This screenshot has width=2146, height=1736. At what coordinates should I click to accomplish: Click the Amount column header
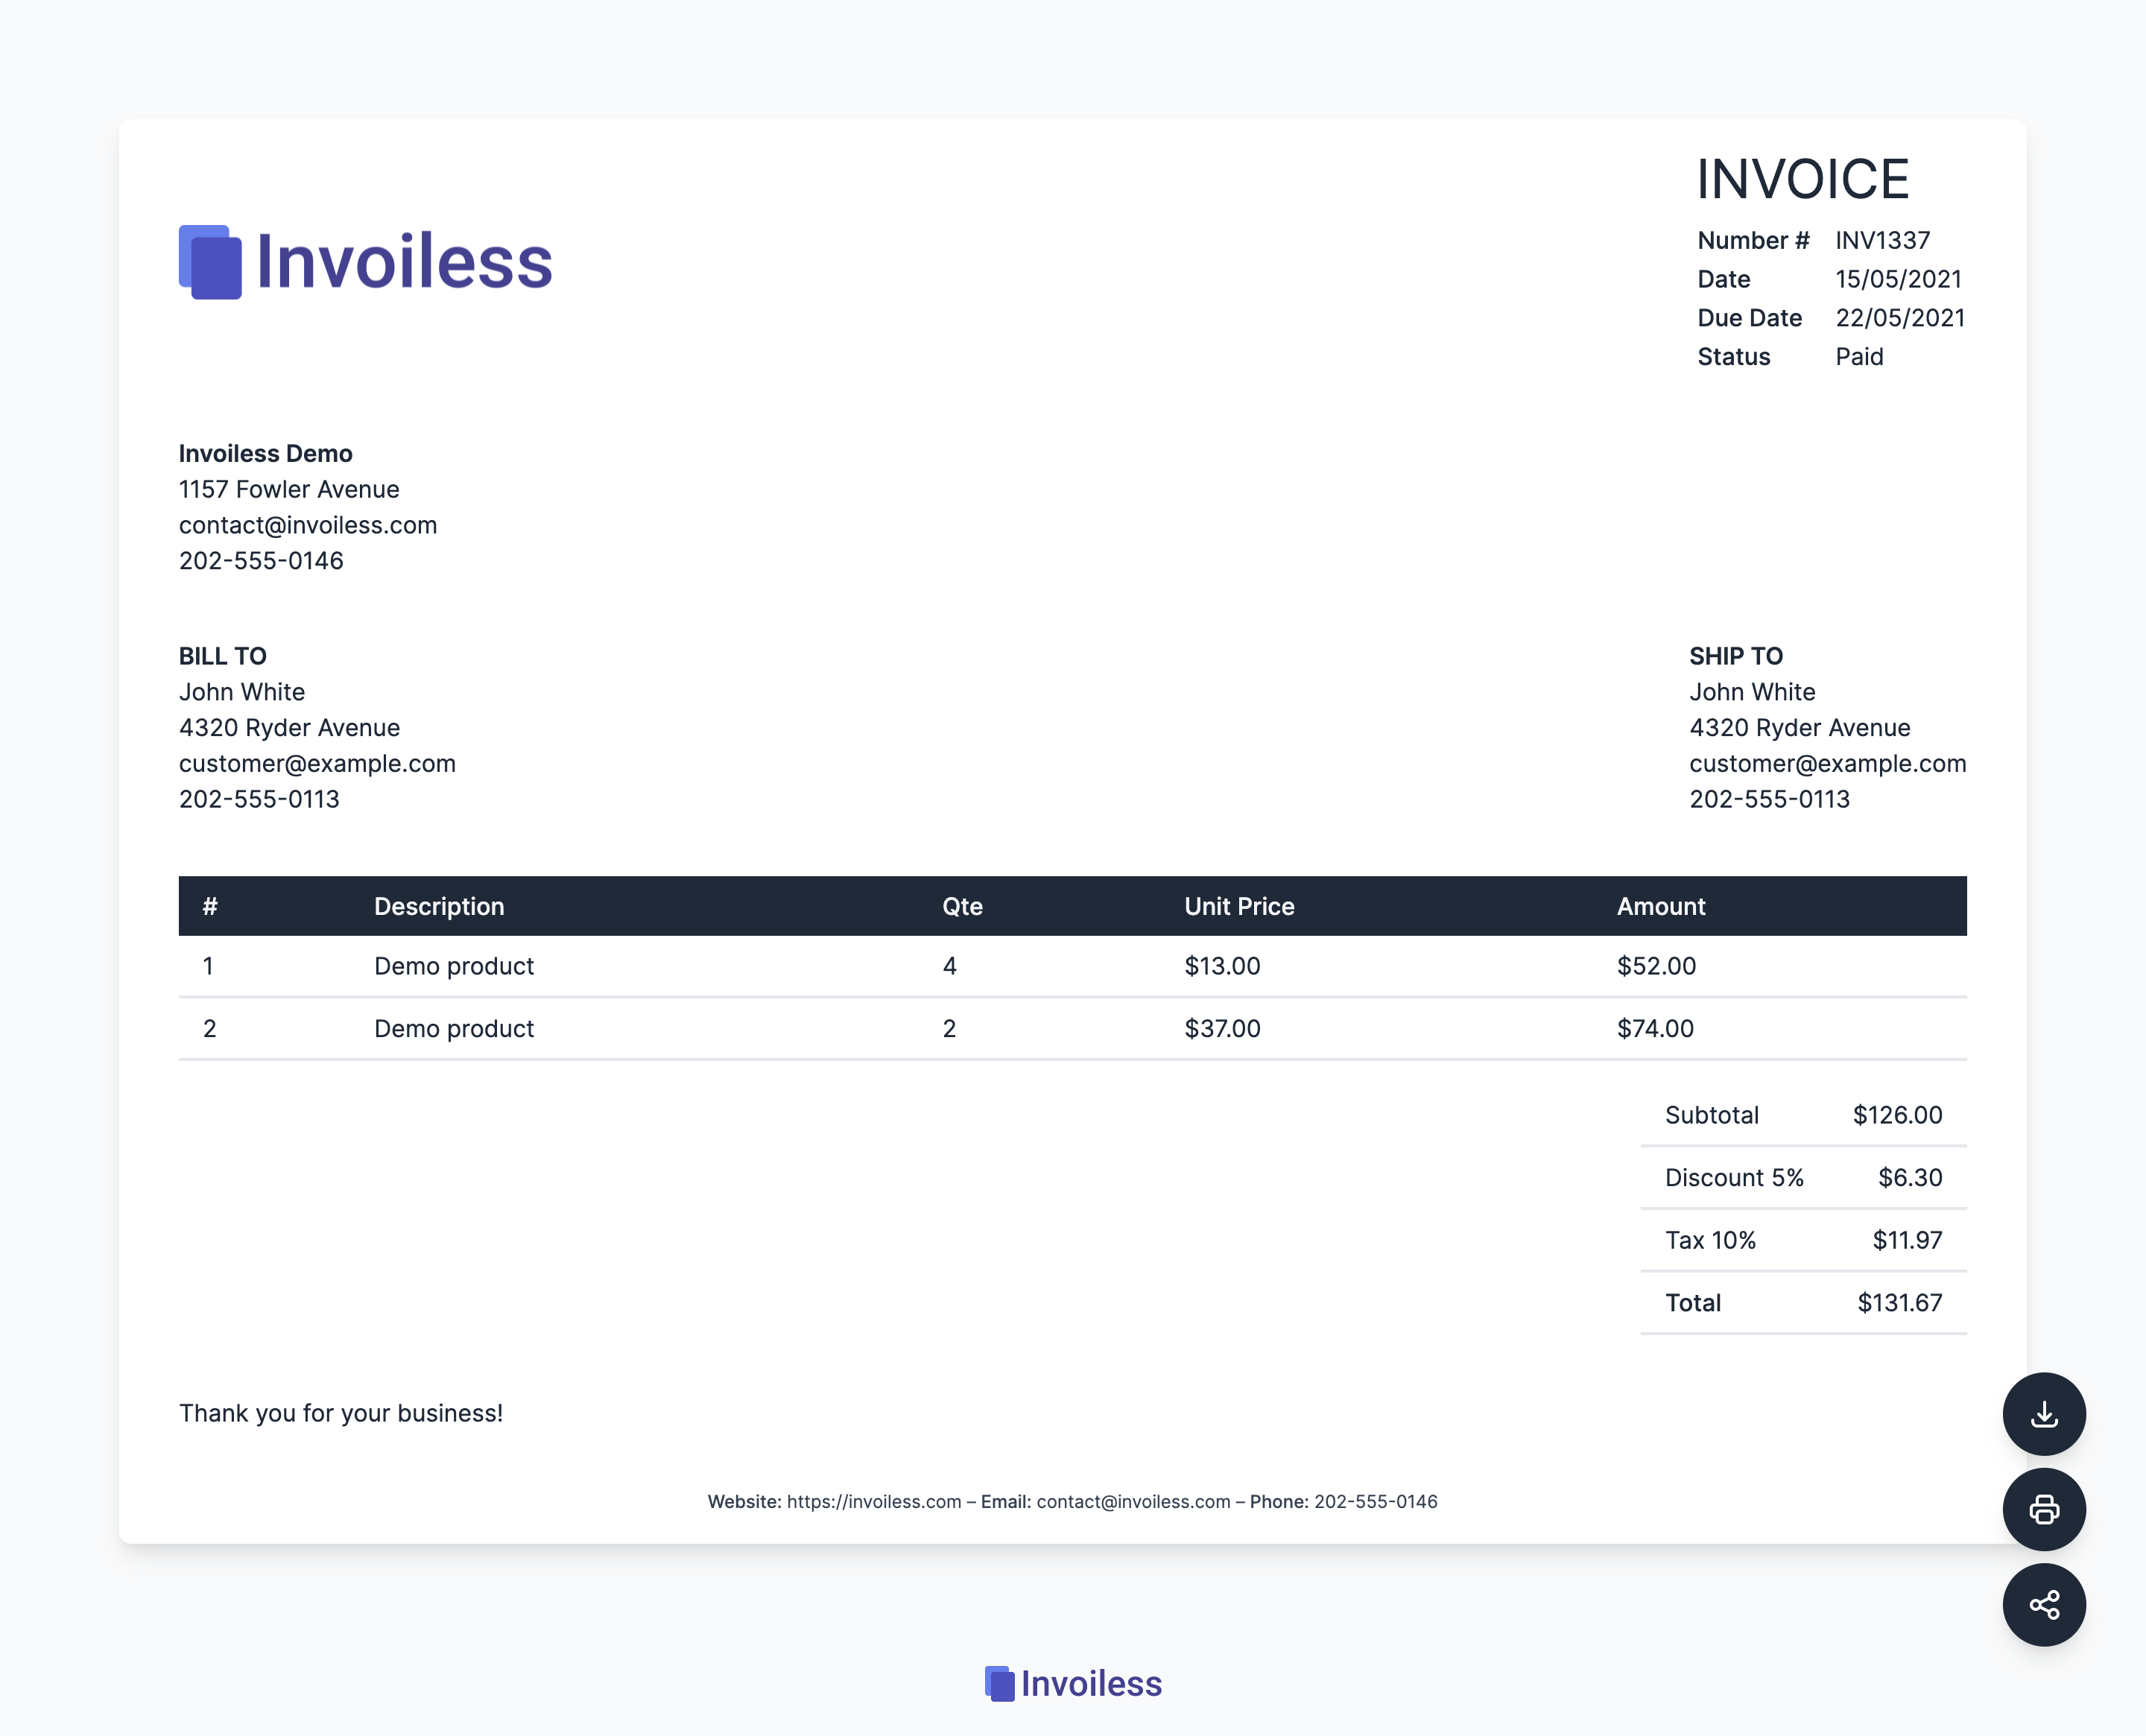tap(1661, 906)
